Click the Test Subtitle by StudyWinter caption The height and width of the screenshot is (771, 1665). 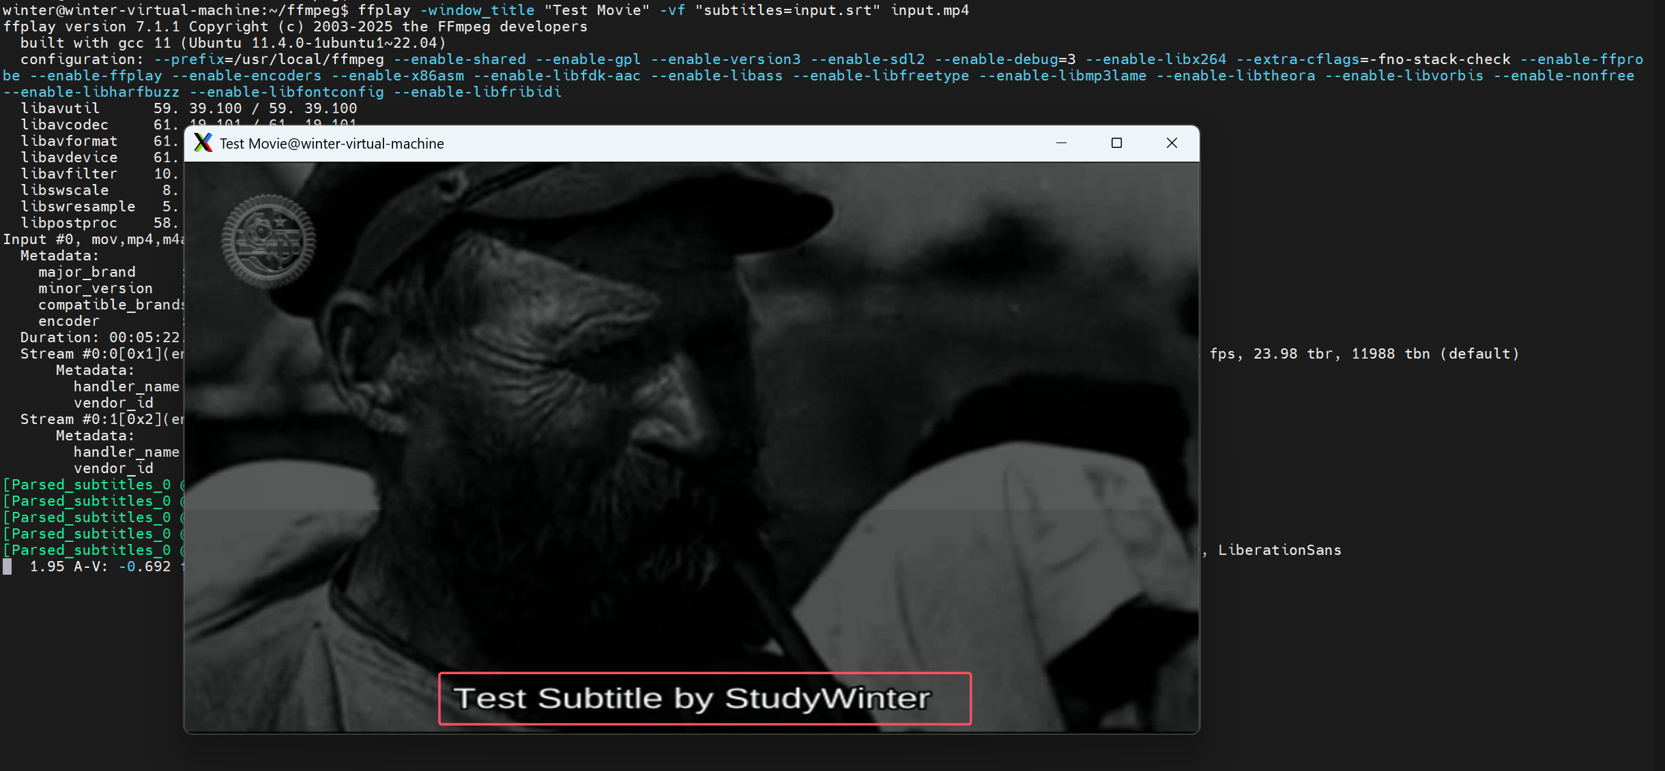(692, 699)
